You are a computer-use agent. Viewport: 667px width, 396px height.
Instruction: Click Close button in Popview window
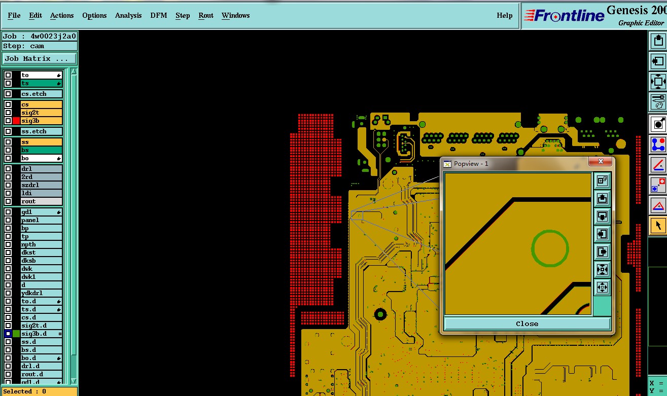pyautogui.click(x=527, y=323)
